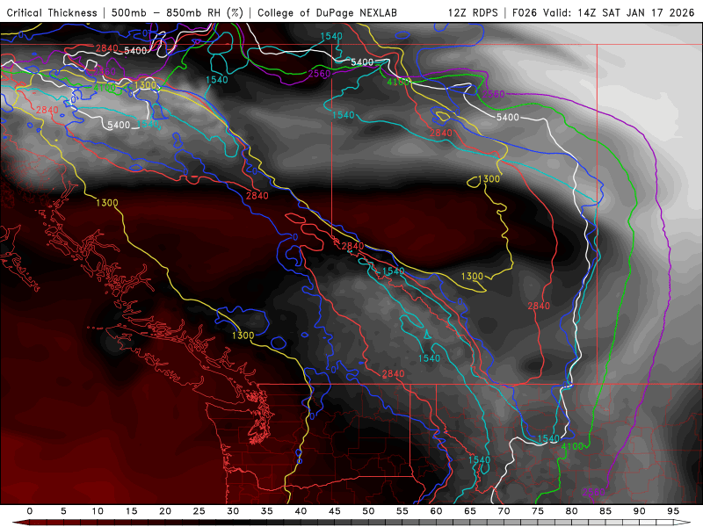Image resolution: width=703 pixels, height=527 pixels.
Task: Click the color scale label "15"
Action: [x=131, y=511]
